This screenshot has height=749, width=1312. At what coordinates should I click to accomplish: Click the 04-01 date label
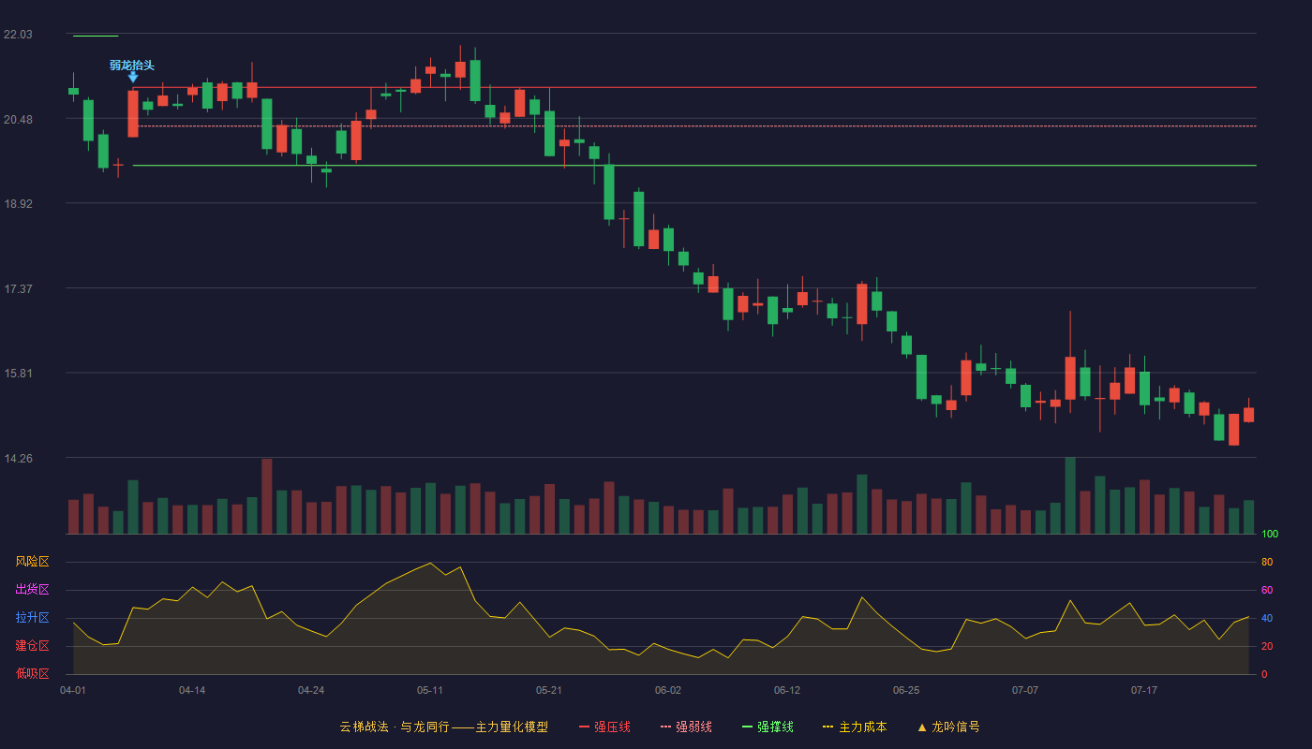[x=73, y=690]
